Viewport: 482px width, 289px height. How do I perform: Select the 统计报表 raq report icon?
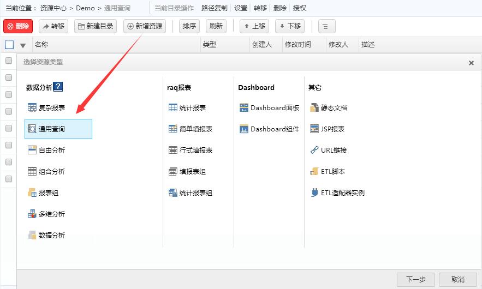click(173, 108)
